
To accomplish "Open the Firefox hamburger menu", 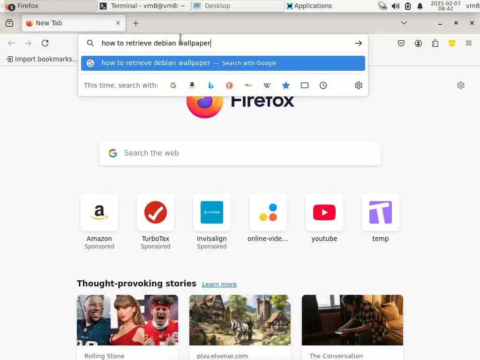I will (x=469, y=43).
